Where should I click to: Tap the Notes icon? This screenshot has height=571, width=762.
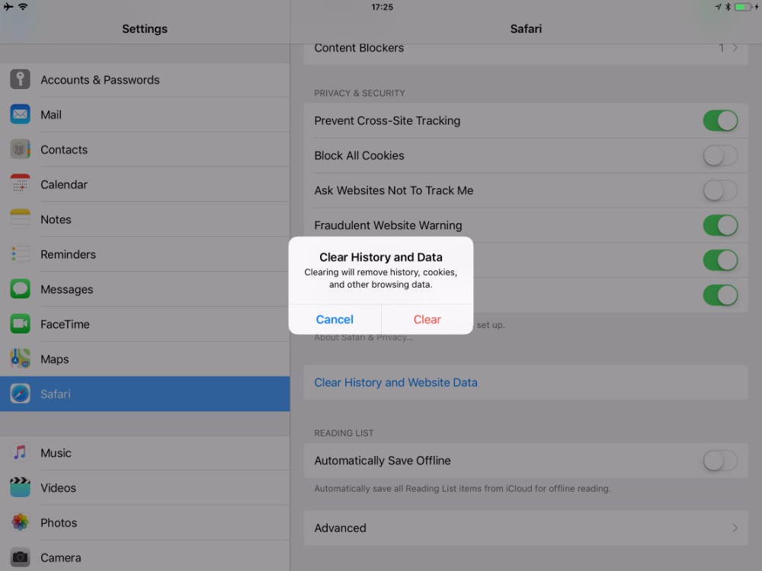click(20, 219)
